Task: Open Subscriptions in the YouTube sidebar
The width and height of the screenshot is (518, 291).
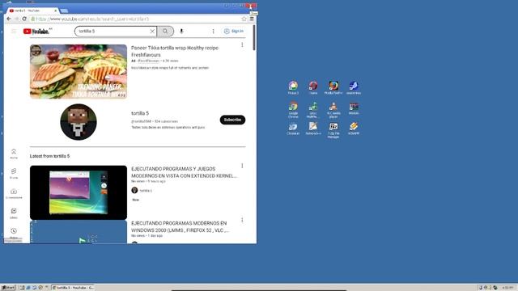Action: click(x=14, y=193)
